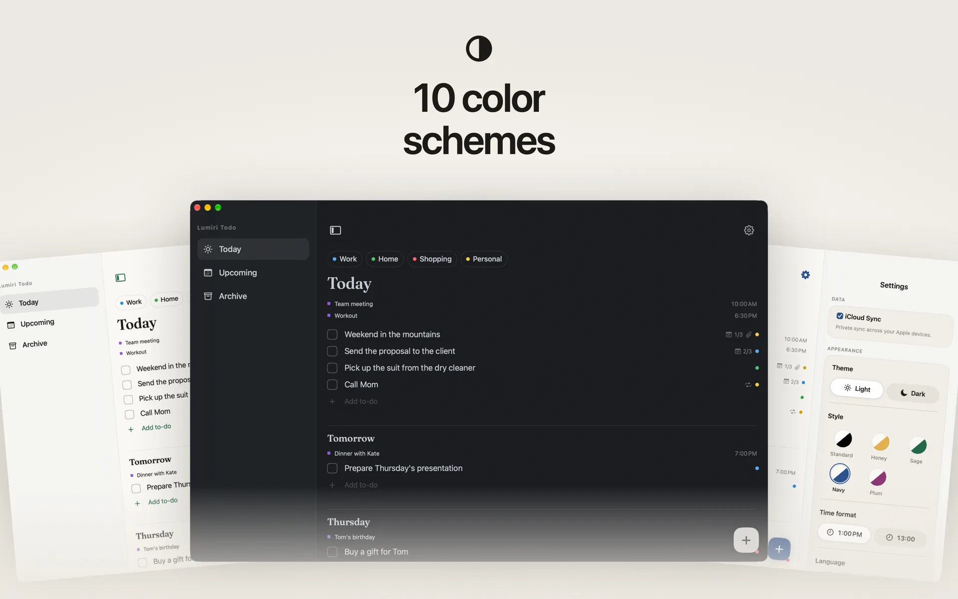Click sidebar toggle icon in light window
Viewport: 958px width, 599px height.
tap(120, 278)
